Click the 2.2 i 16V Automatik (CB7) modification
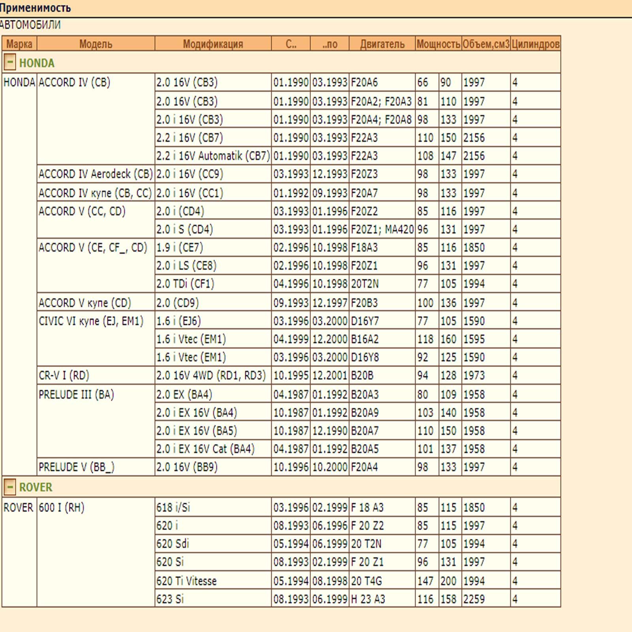Image resolution: width=632 pixels, height=632 pixels. [213, 156]
